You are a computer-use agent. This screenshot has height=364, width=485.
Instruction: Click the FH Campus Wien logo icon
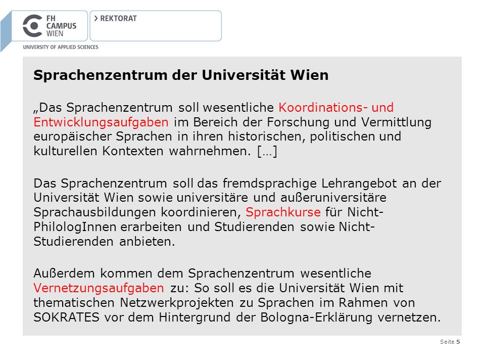click(32, 26)
